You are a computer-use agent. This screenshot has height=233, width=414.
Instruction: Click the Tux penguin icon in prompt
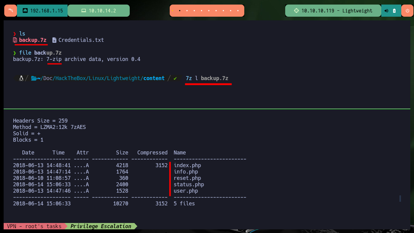coord(21,78)
